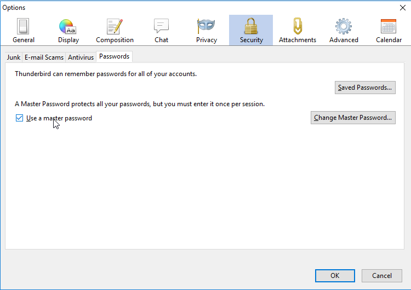Close the Options window
The image size is (411, 290).
pos(403,8)
